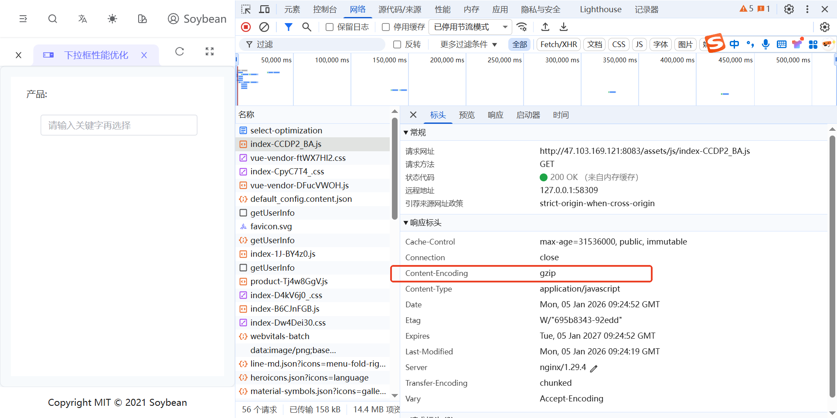Image resolution: width=837 pixels, height=418 pixels.
Task: Expand the 更多过滤条件 dropdown
Action: pos(468,44)
